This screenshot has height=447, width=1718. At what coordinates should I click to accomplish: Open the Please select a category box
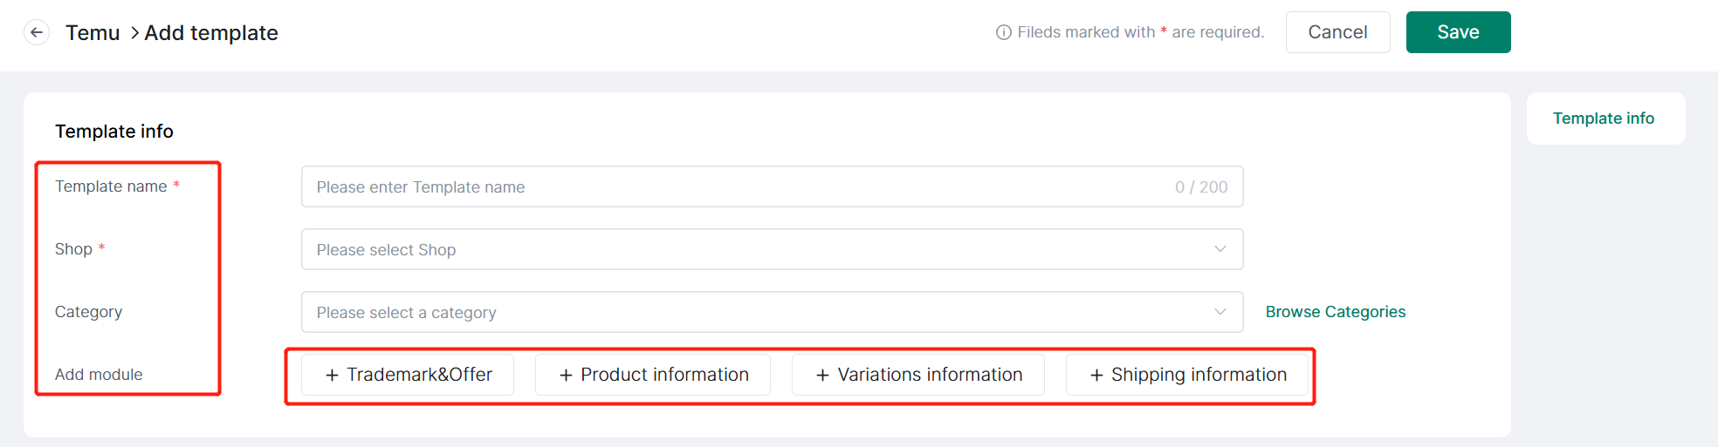(x=773, y=312)
